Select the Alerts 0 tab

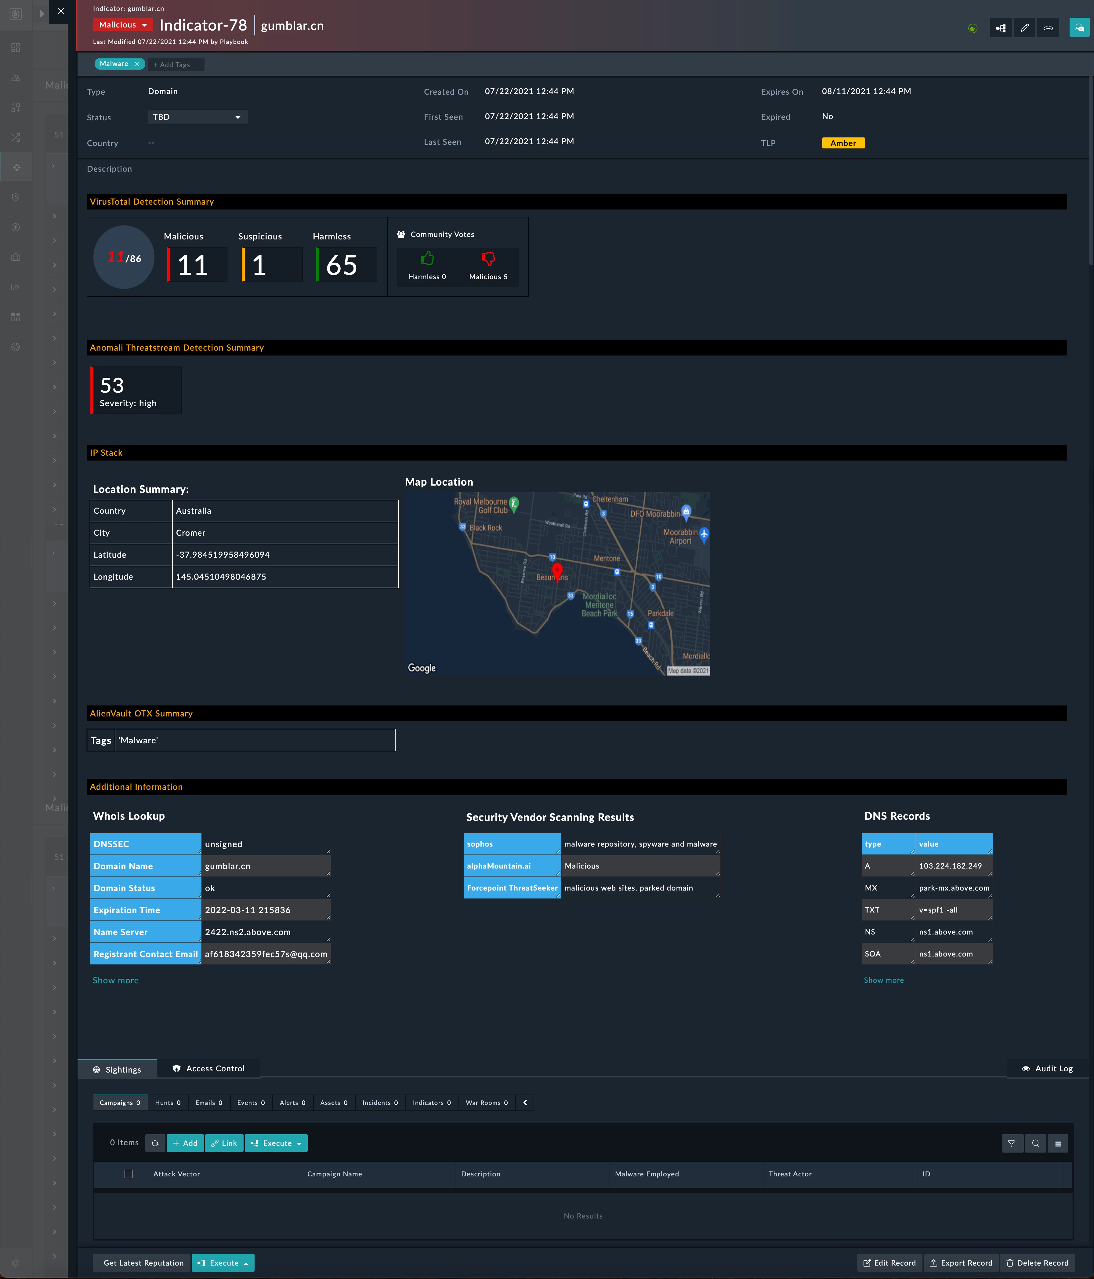292,1103
